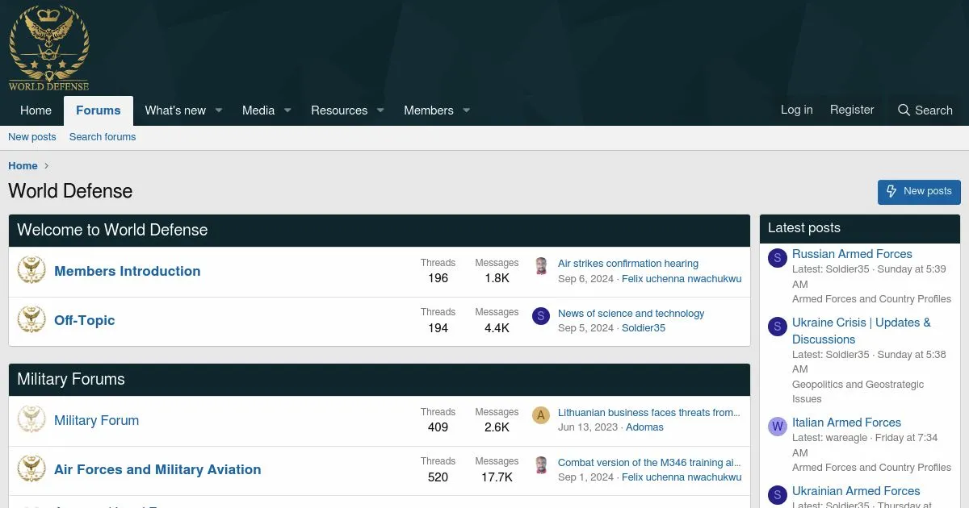
Task: Expand the Members dropdown arrow
Action: tap(466, 110)
